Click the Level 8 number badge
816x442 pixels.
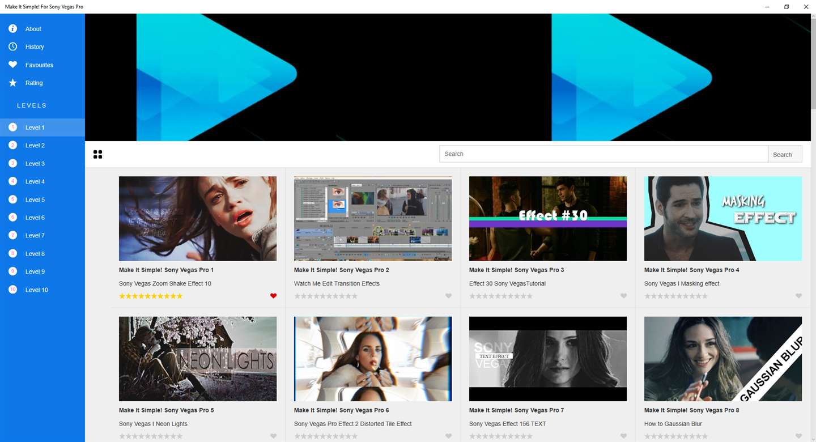pos(12,253)
